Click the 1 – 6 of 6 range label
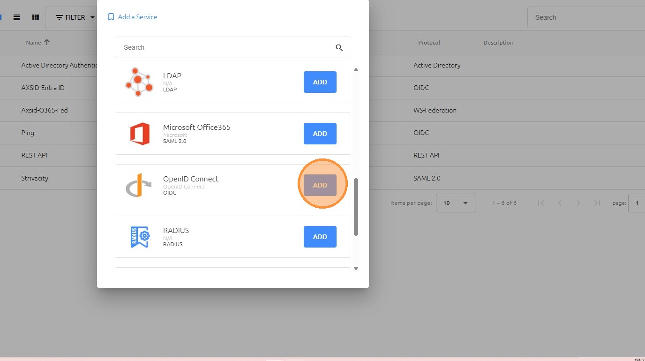Image resolution: width=645 pixels, height=361 pixels. tap(504, 203)
